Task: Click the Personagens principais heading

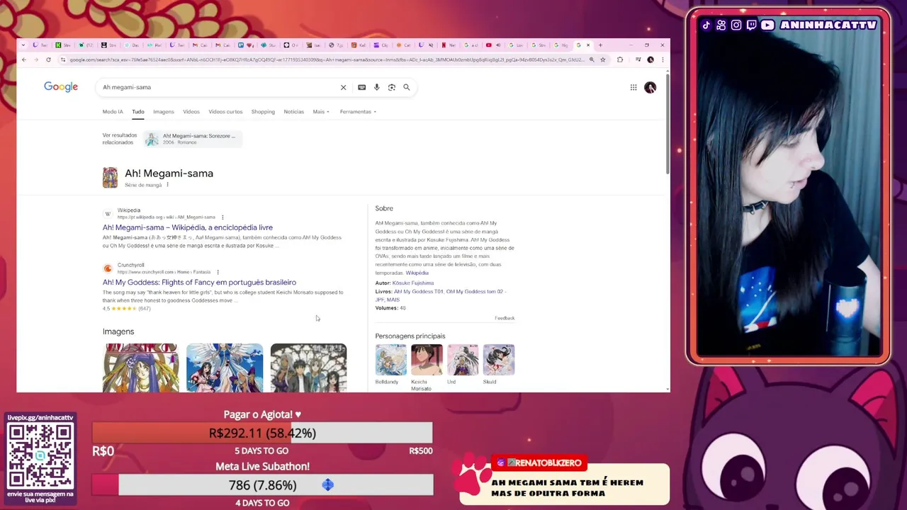Action: tap(410, 336)
